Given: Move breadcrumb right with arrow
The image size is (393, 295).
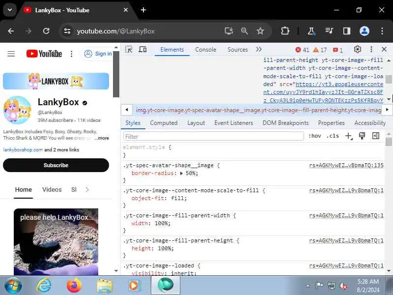Looking at the screenshot, I should coord(387,110).
